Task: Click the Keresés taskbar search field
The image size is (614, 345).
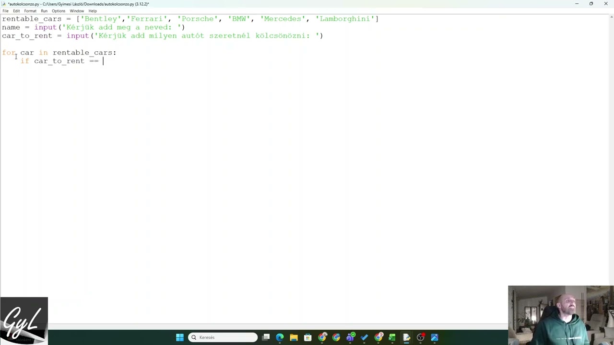Action: pos(223,337)
